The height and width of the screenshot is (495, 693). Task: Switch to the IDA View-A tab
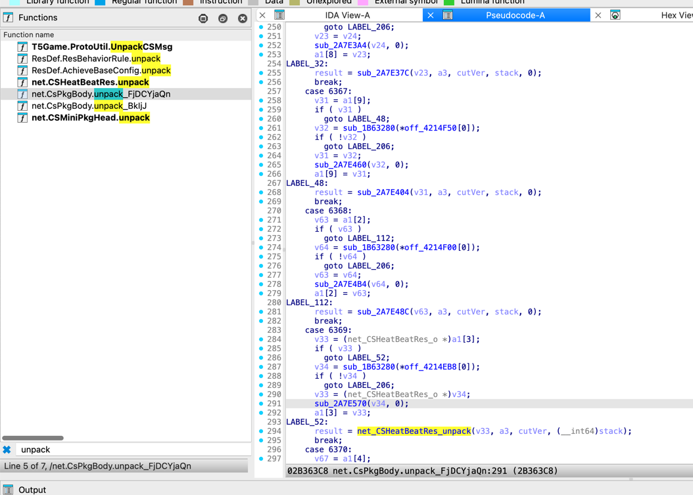click(x=347, y=16)
